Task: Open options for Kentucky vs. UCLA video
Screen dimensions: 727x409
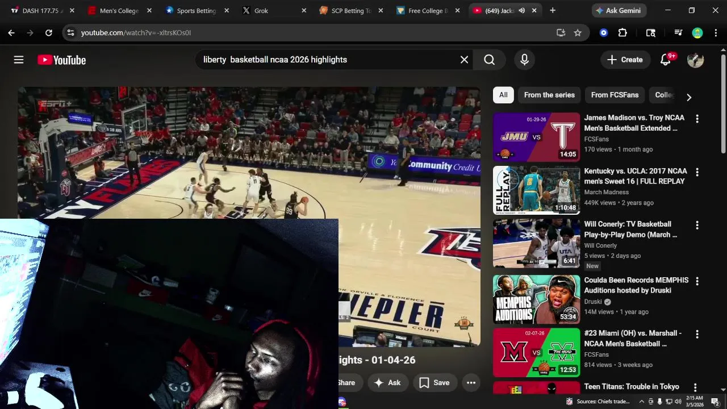Action: (697, 172)
